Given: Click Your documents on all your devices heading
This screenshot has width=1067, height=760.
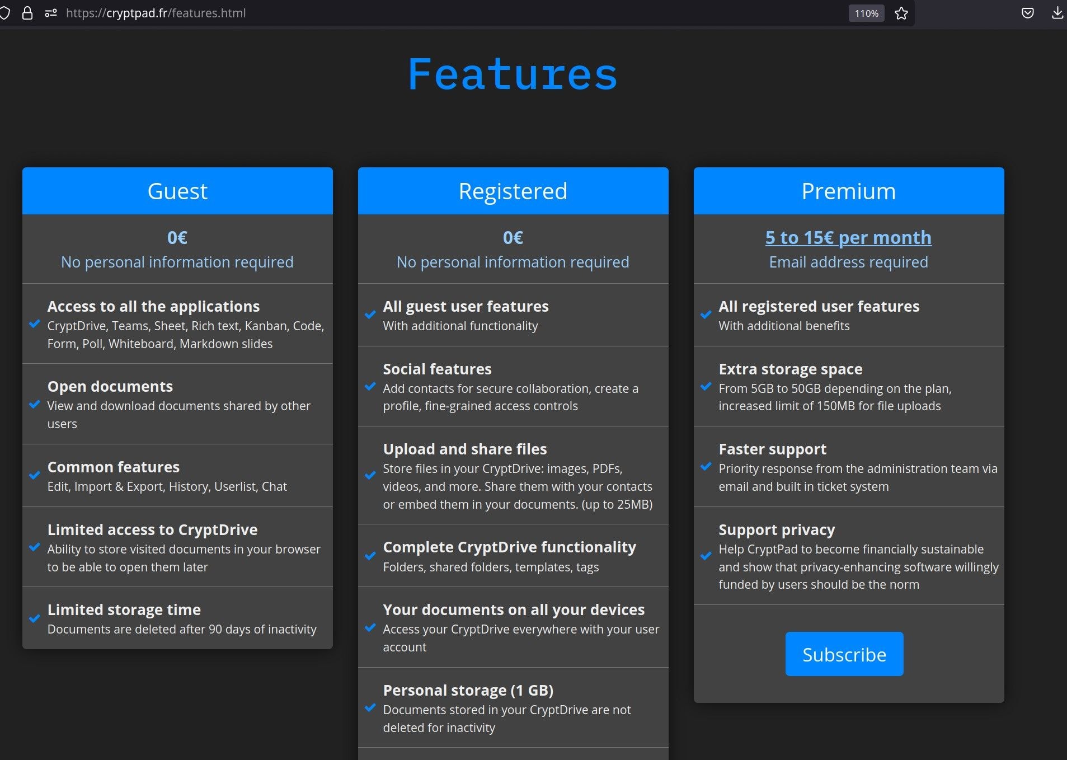Looking at the screenshot, I should coord(514,609).
